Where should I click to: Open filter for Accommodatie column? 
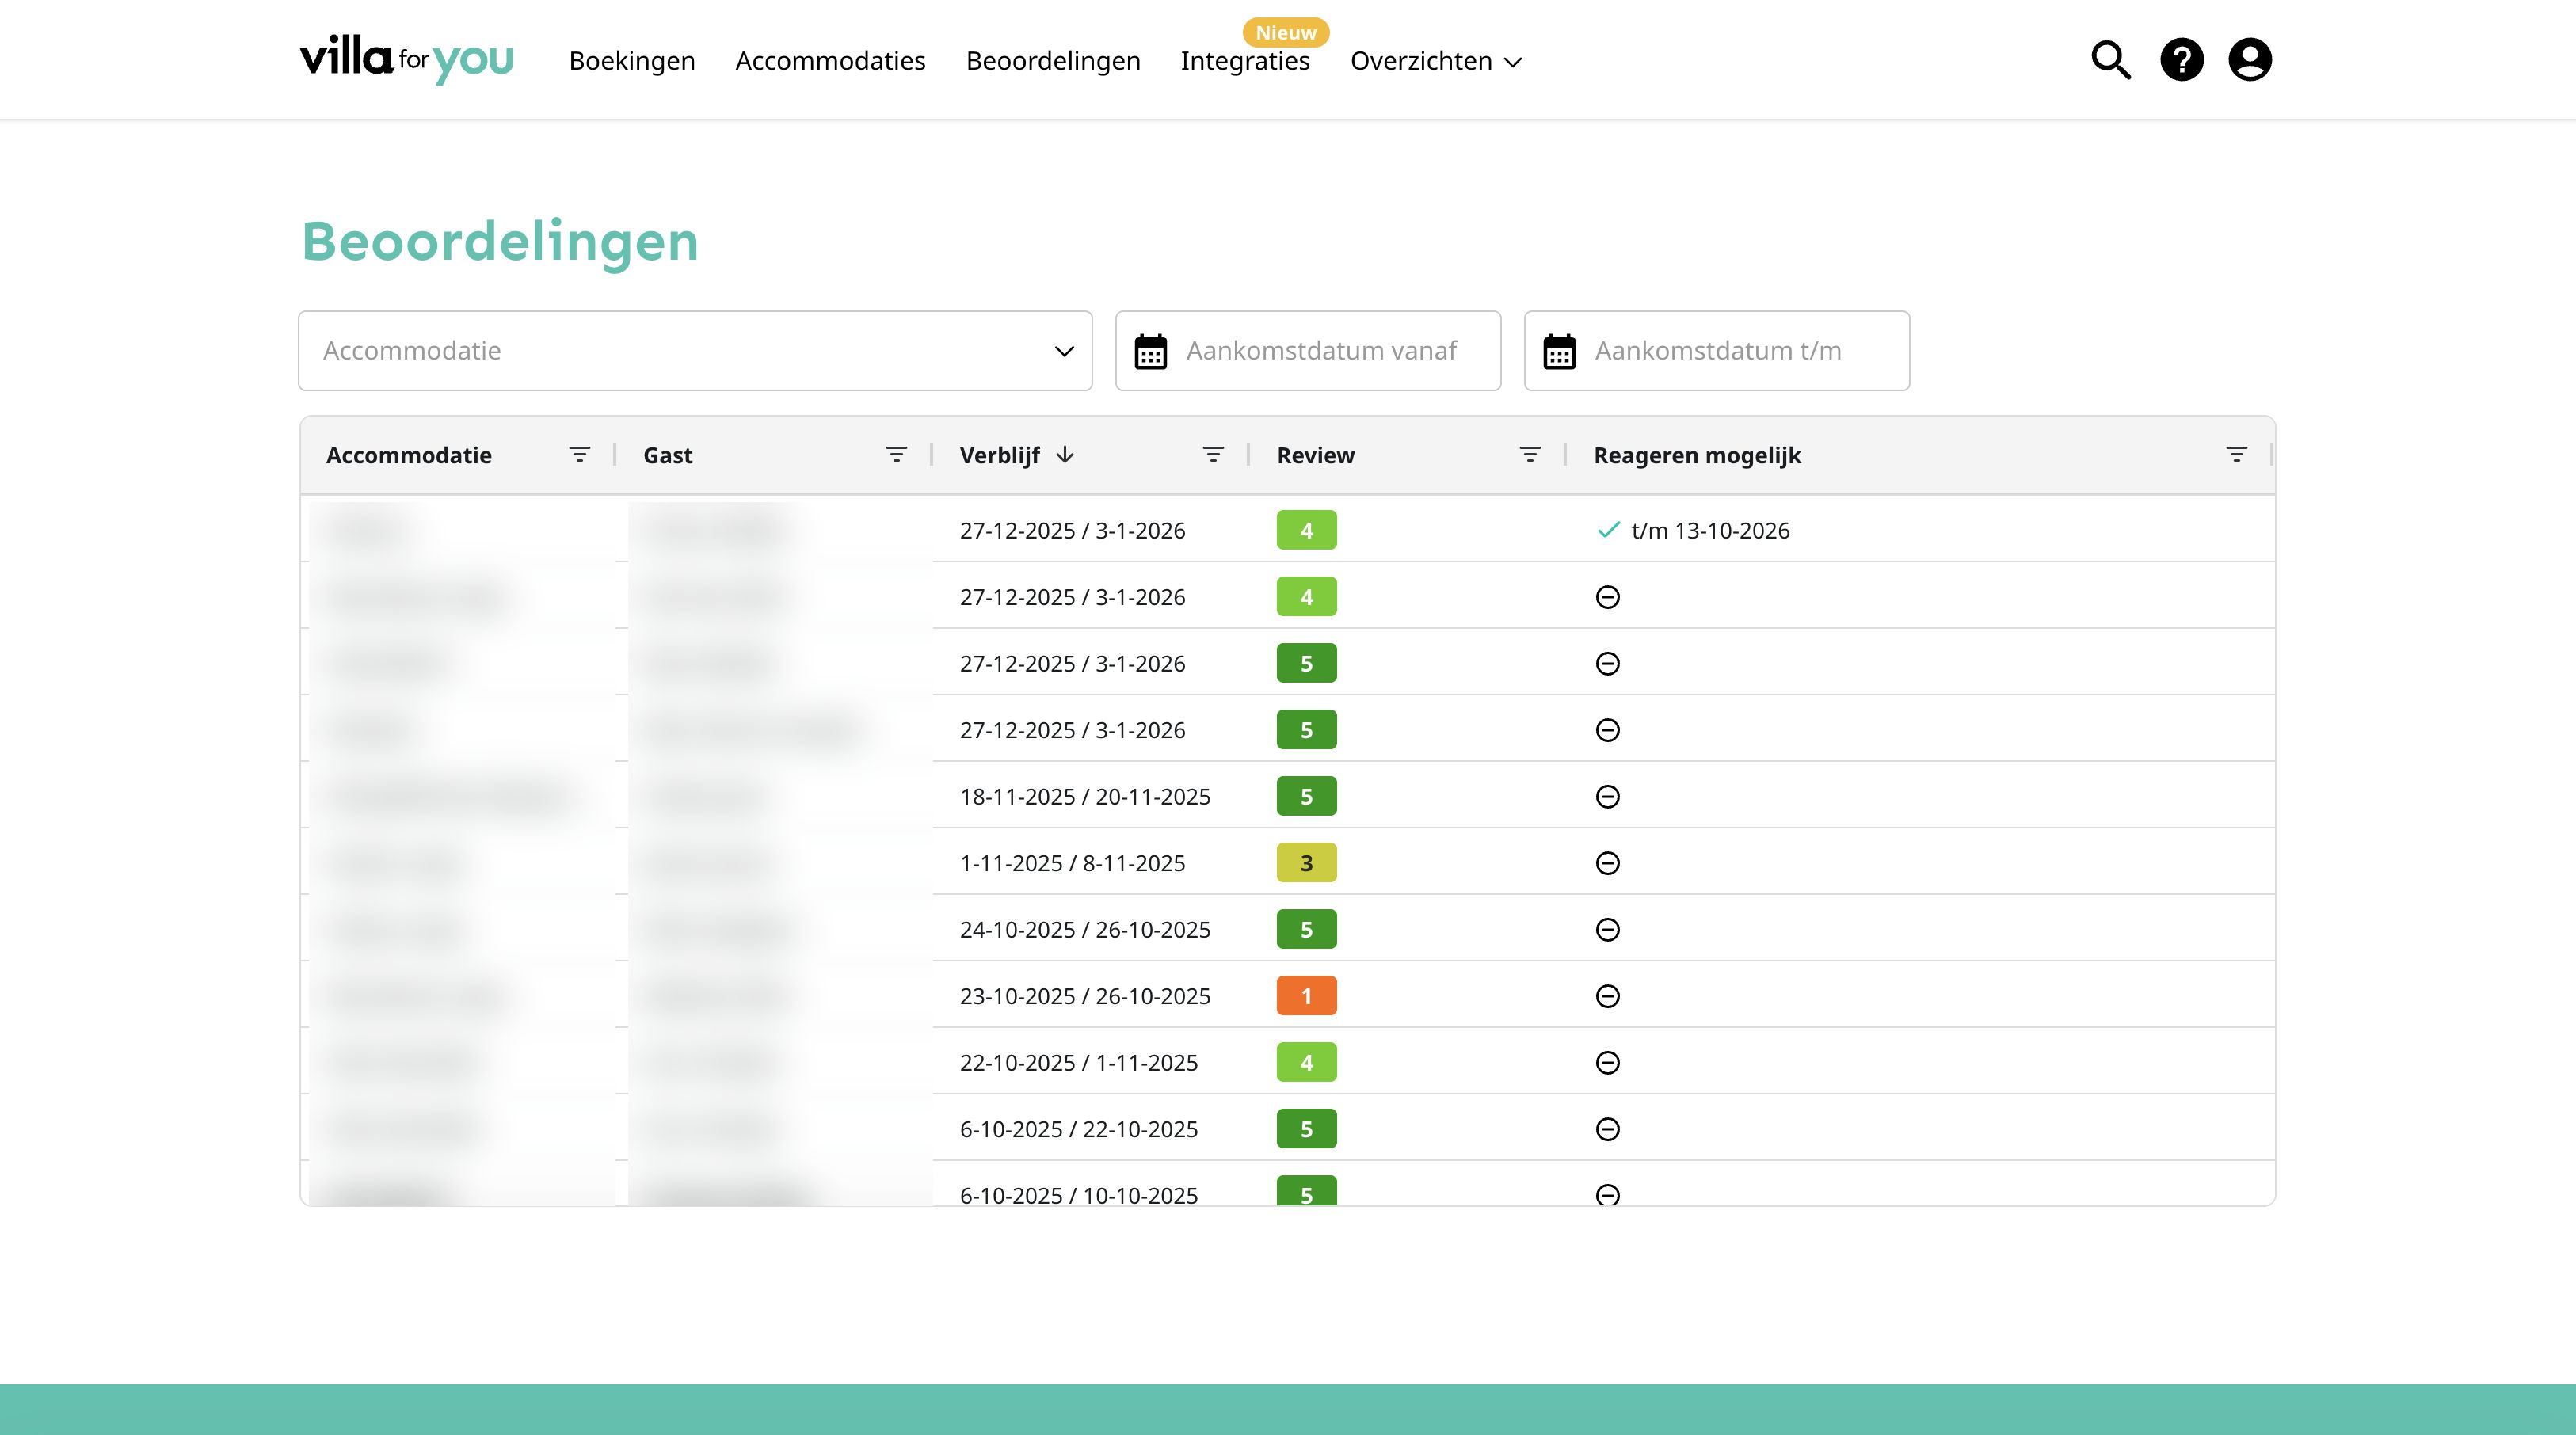coord(579,455)
